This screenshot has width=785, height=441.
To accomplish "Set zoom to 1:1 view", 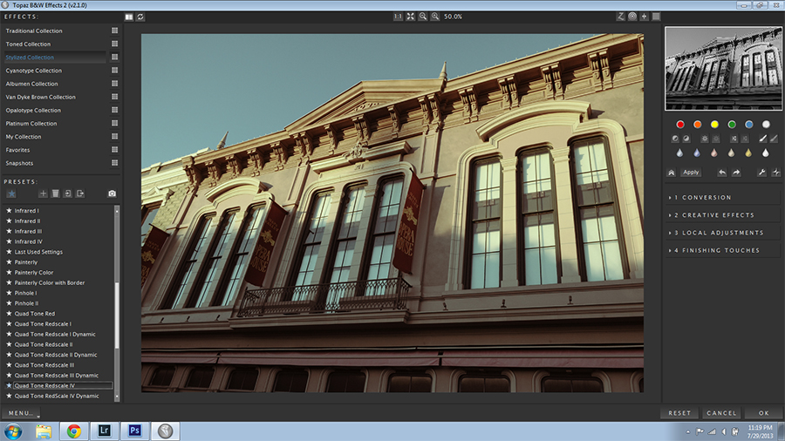I will (398, 17).
